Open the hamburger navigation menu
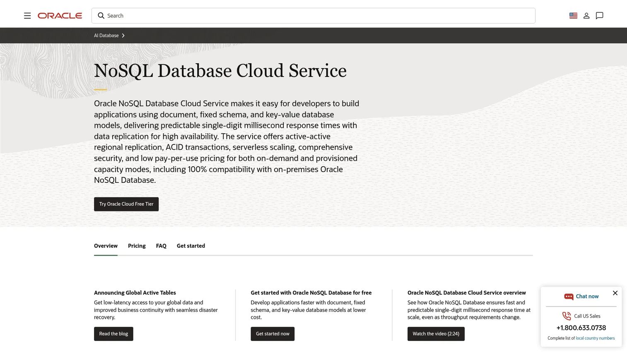Image resolution: width=627 pixels, height=352 pixels. (27, 16)
